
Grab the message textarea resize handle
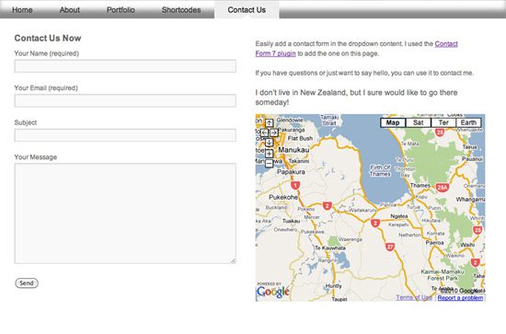point(233,260)
